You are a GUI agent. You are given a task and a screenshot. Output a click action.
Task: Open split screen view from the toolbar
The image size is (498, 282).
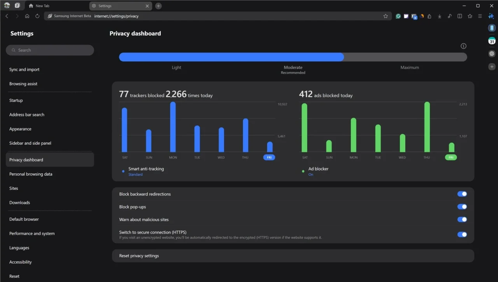459,16
